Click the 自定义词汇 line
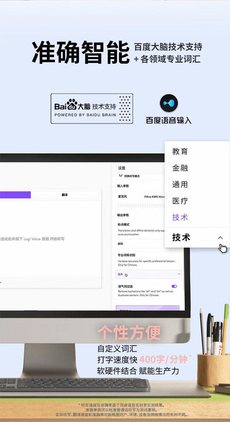This screenshot has height=422, width=230. (117, 349)
